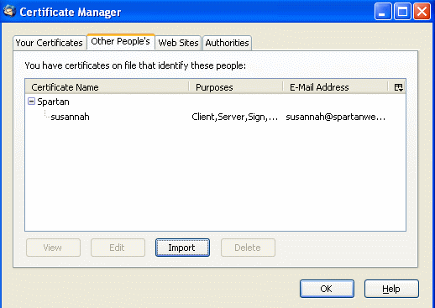The height and width of the screenshot is (308, 435).
Task: Select the Other People's tab
Action: tap(121, 42)
